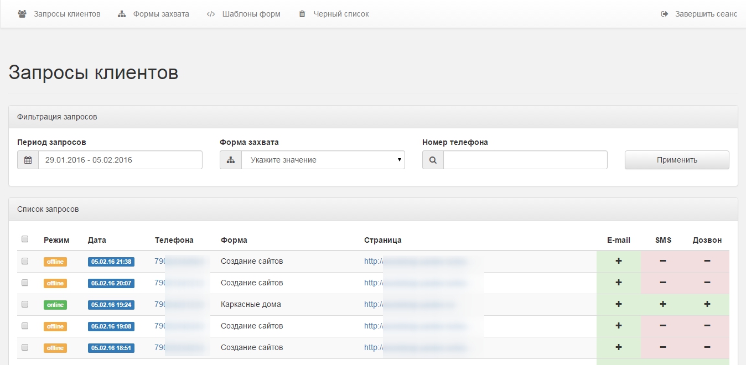Click the trash icon beside Черный список
This screenshot has height=365, width=746.
pyautogui.click(x=302, y=14)
